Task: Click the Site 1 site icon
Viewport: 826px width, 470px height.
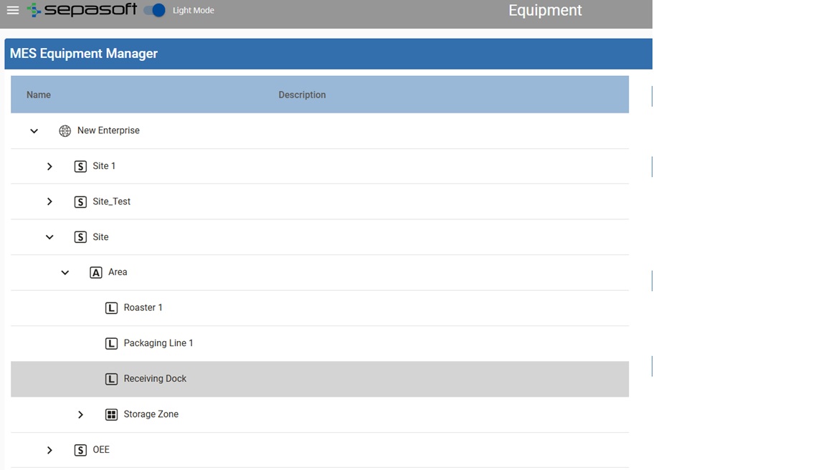Action: click(x=80, y=166)
